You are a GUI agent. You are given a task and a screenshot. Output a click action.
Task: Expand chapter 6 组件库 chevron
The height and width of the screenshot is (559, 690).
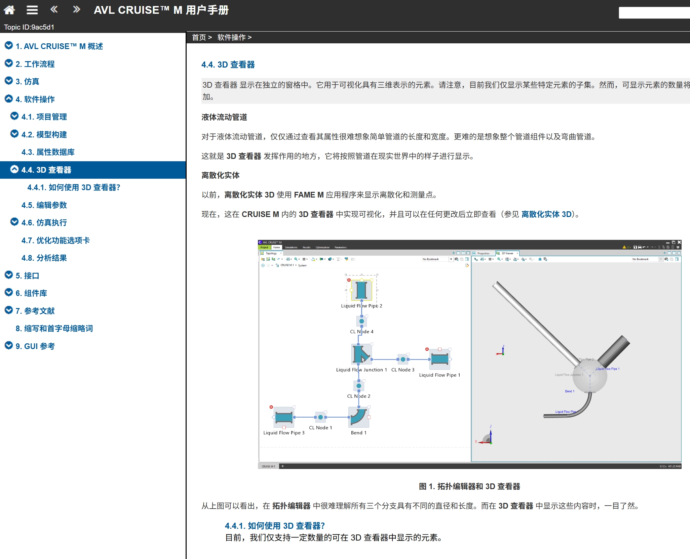pyautogui.click(x=9, y=292)
